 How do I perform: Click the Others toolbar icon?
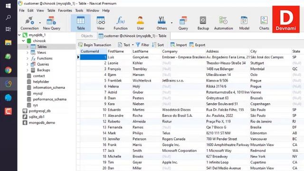click(161, 23)
